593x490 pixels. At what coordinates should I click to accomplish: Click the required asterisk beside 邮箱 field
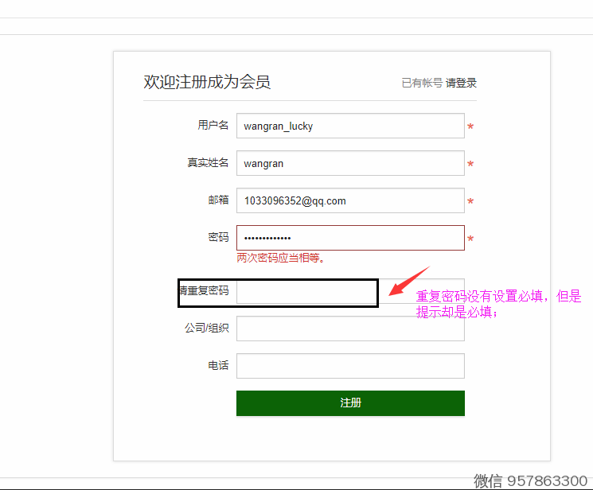tap(470, 202)
